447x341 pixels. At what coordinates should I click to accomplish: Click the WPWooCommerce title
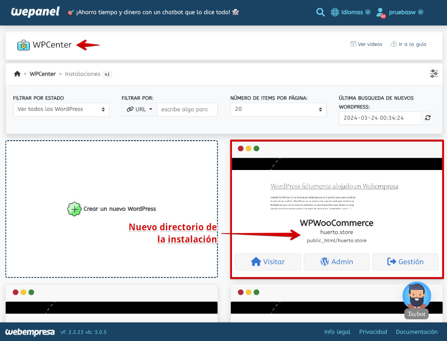[337, 223]
